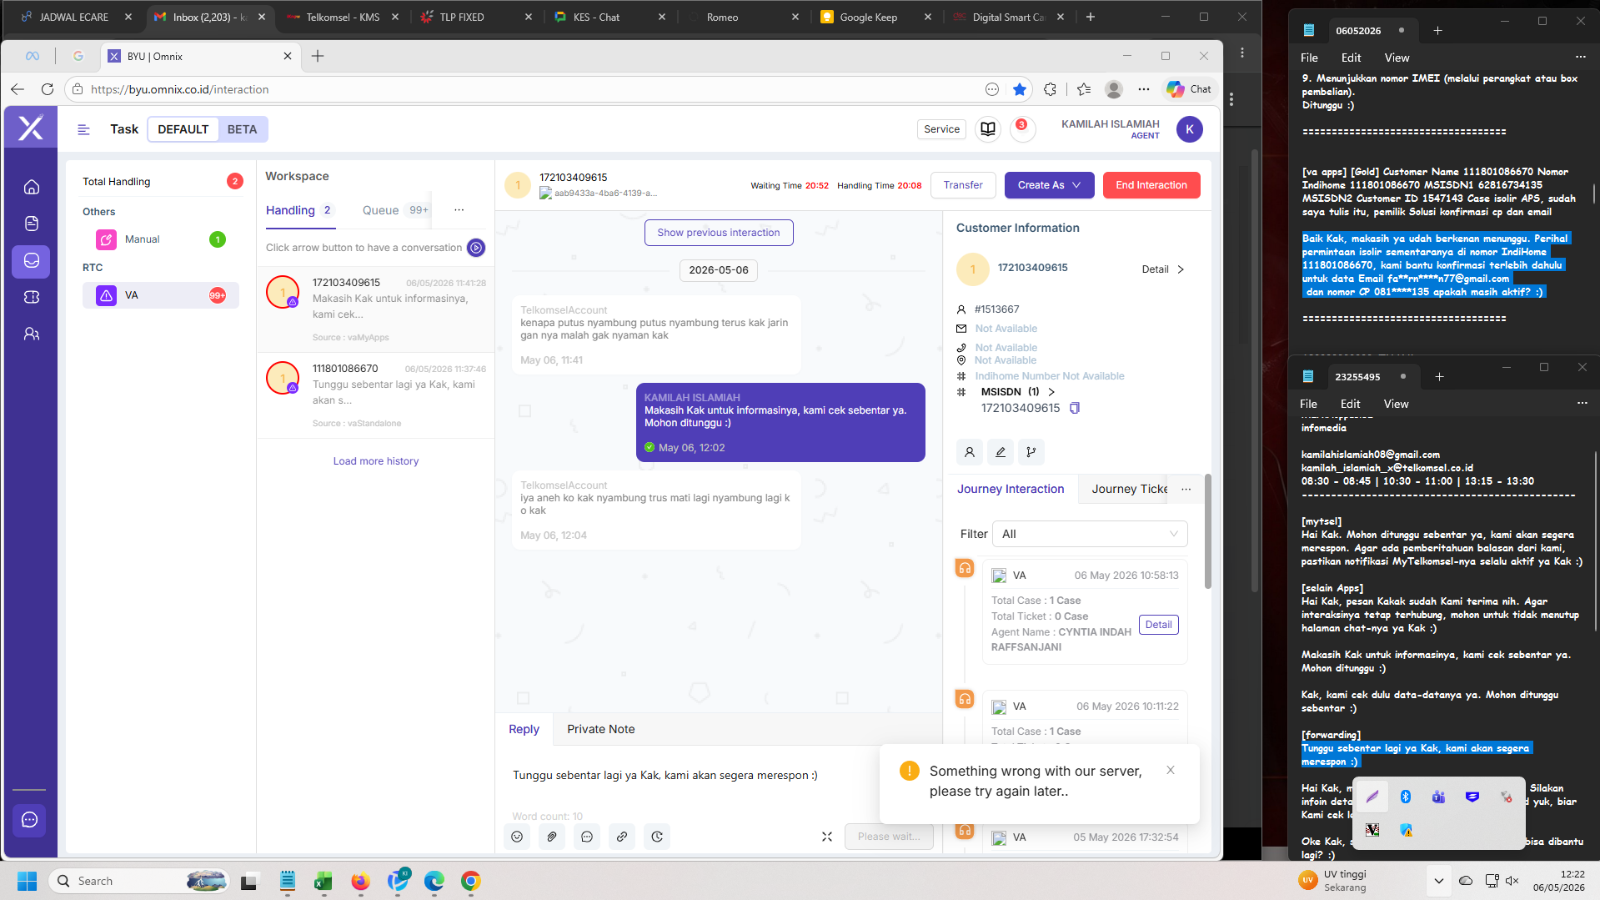The image size is (1600, 900).
Task: Attach a file with the paperclip icon
Action: (552, 837)
